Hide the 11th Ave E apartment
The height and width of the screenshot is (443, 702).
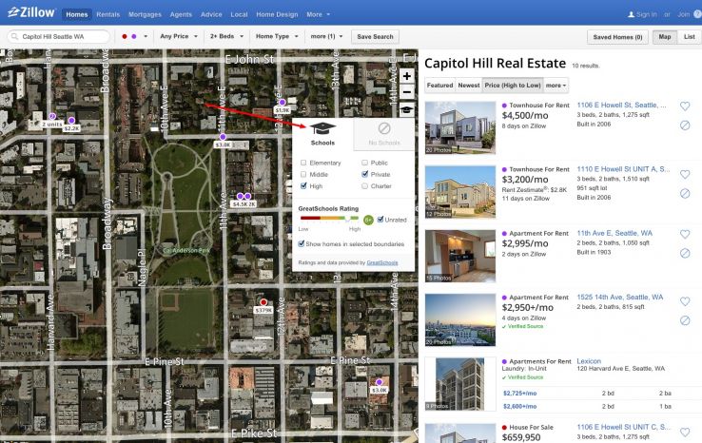(685, 253)
